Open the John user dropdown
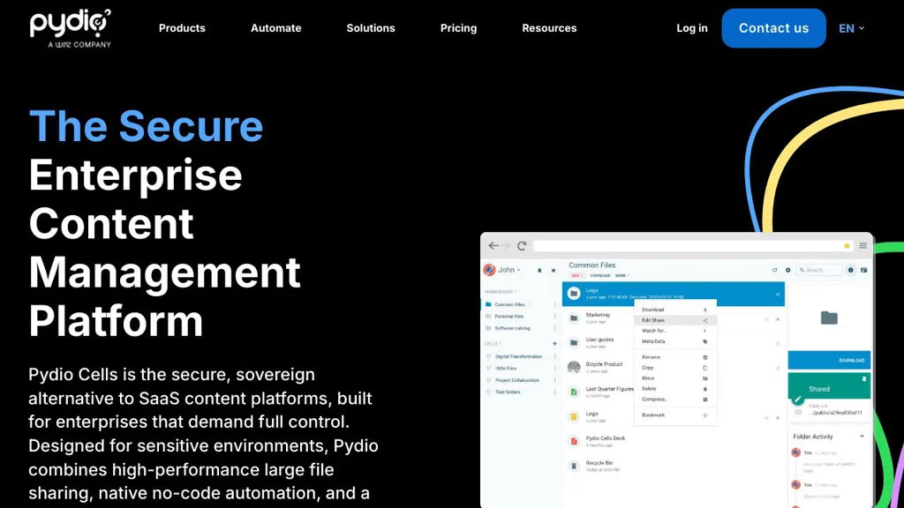 tap(502, 270)
